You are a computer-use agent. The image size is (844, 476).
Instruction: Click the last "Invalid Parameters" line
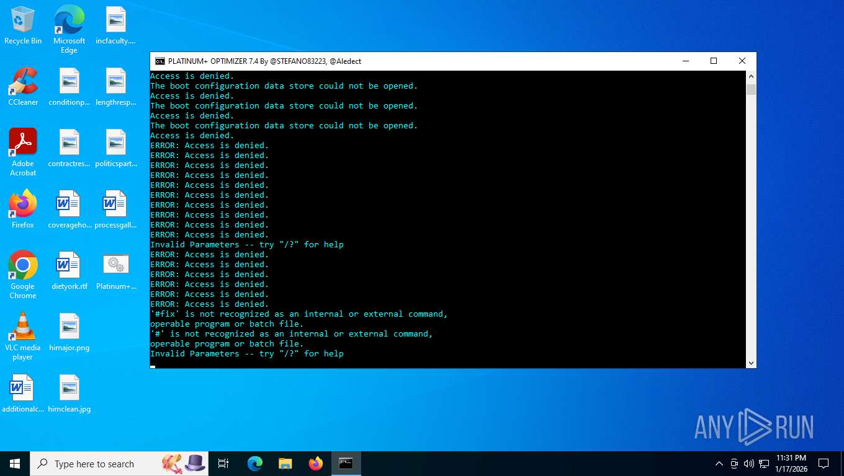coord(247,354)
